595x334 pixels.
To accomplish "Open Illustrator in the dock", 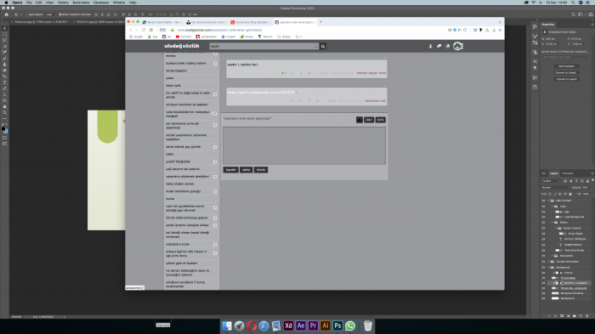I will pos(326,326).
